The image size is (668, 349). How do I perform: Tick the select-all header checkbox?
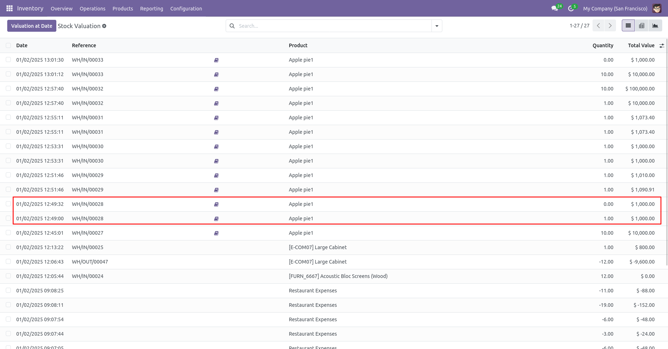[8, 45]
